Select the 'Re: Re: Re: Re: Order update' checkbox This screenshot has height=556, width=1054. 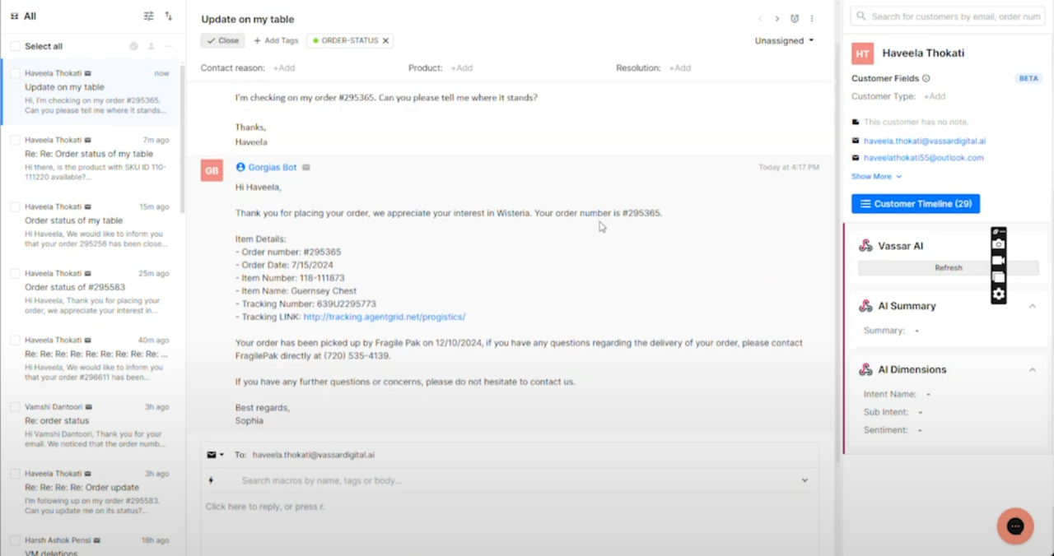click(x=15, y=473)
